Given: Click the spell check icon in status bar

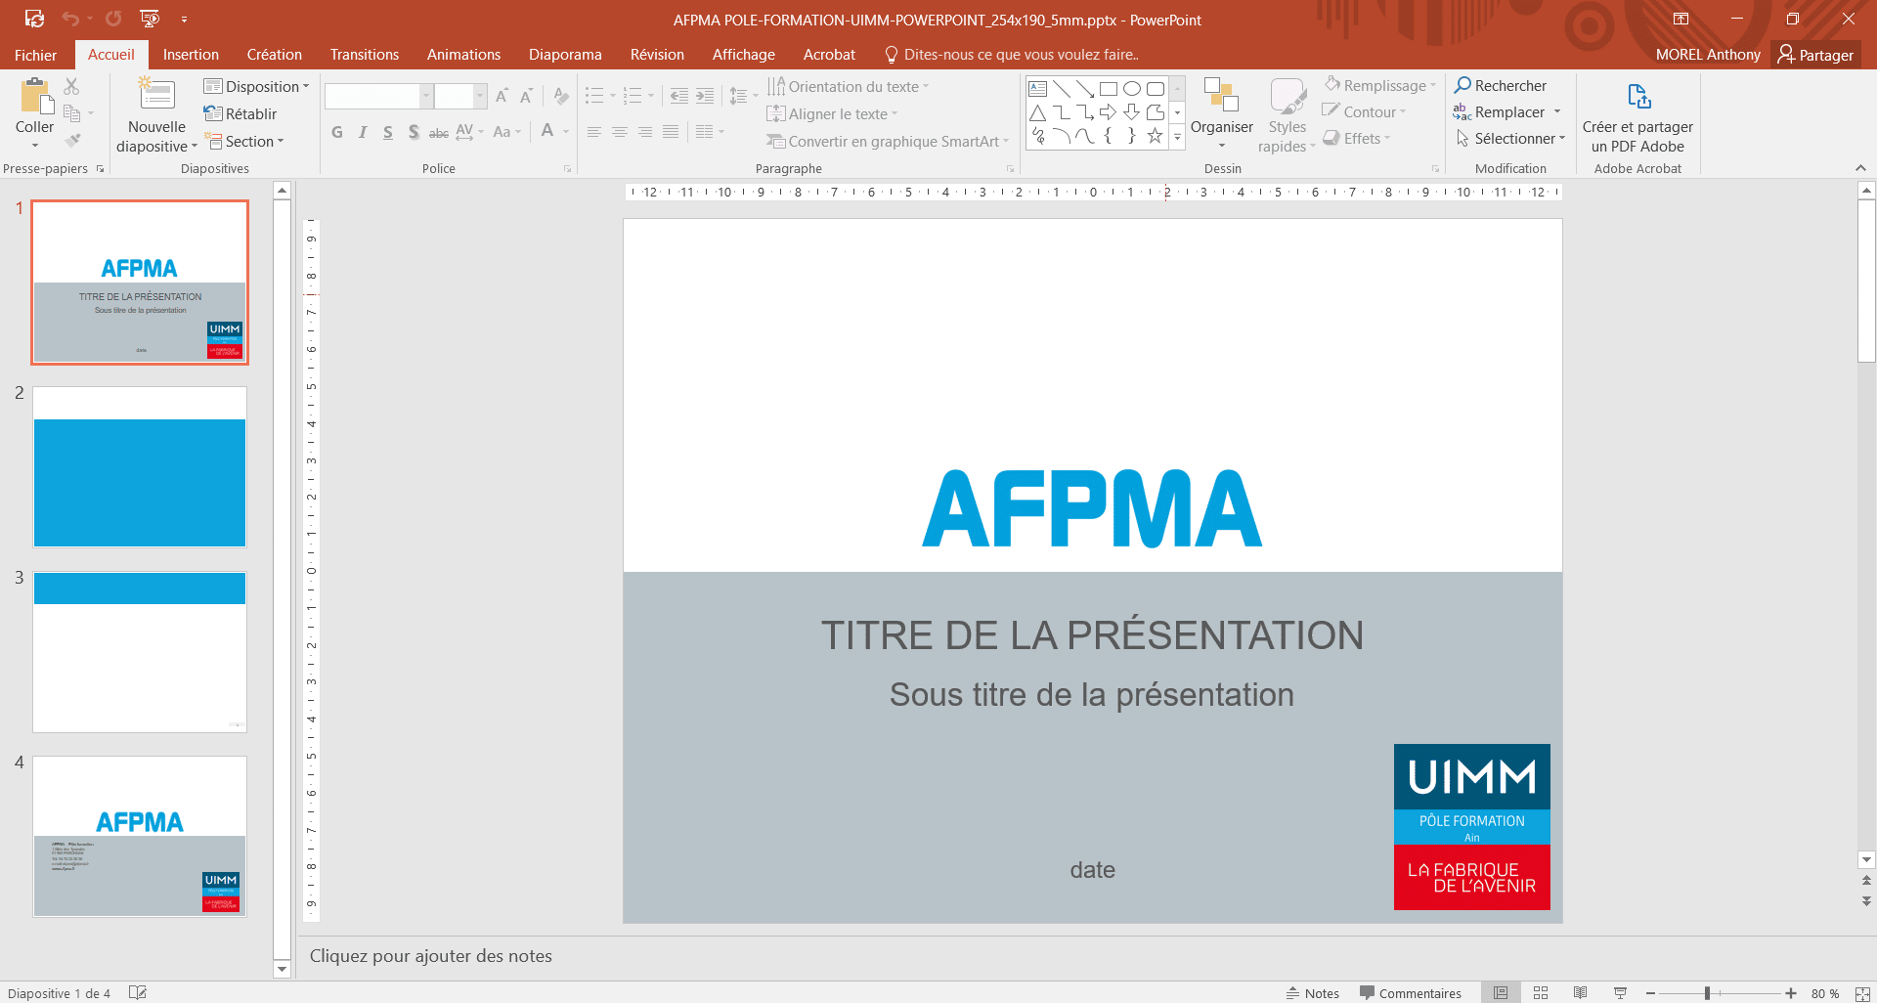Looking at the screenshot, I should [x=138, y=992].
